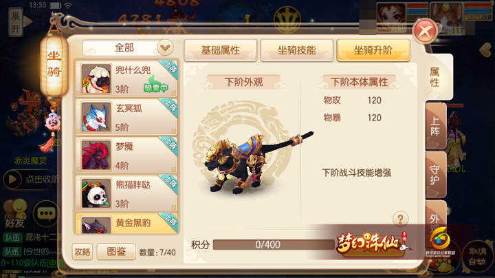Select the 黄金黑豹 panther mount icon

tap(96, 225)
